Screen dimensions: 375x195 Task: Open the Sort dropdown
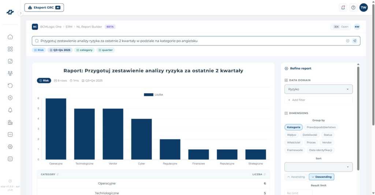318,167
